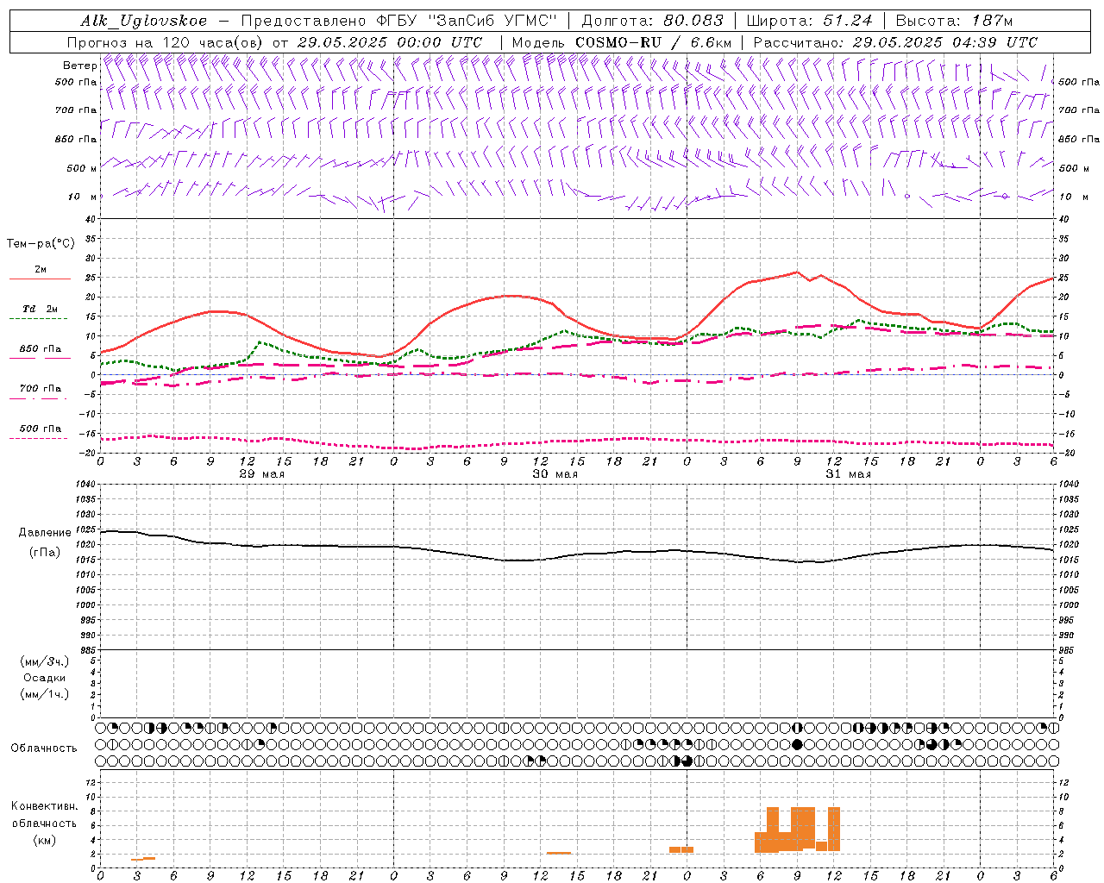Click the solid red "2м" legend line

[40, 279]
